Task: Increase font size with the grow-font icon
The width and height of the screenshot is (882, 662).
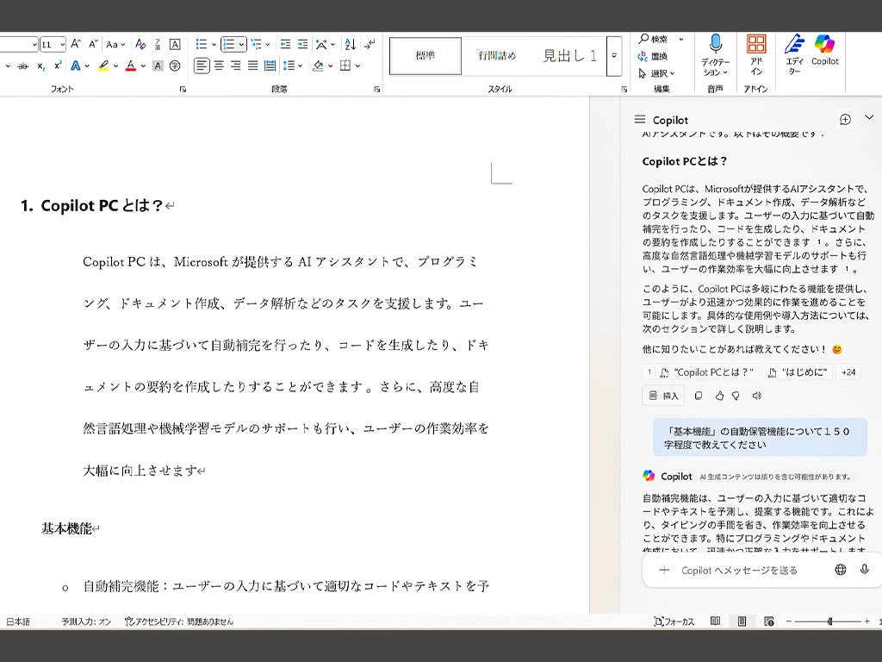Action: (x=76, y=44)
